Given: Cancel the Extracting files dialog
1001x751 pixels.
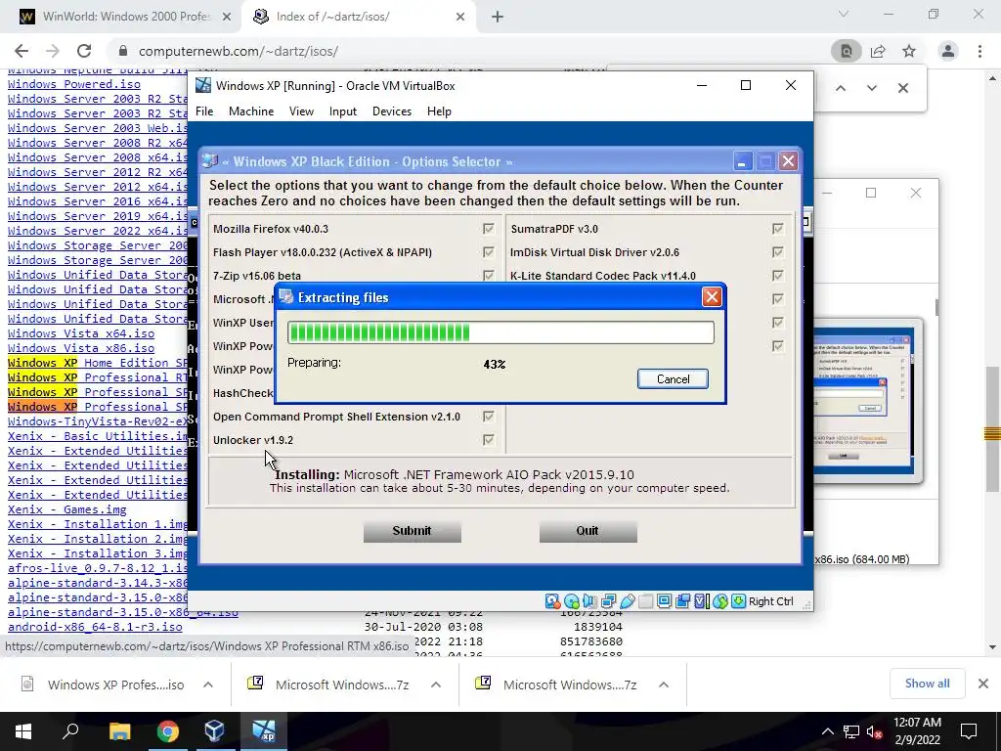Looking at the screenshot, I should click(673, 378).
